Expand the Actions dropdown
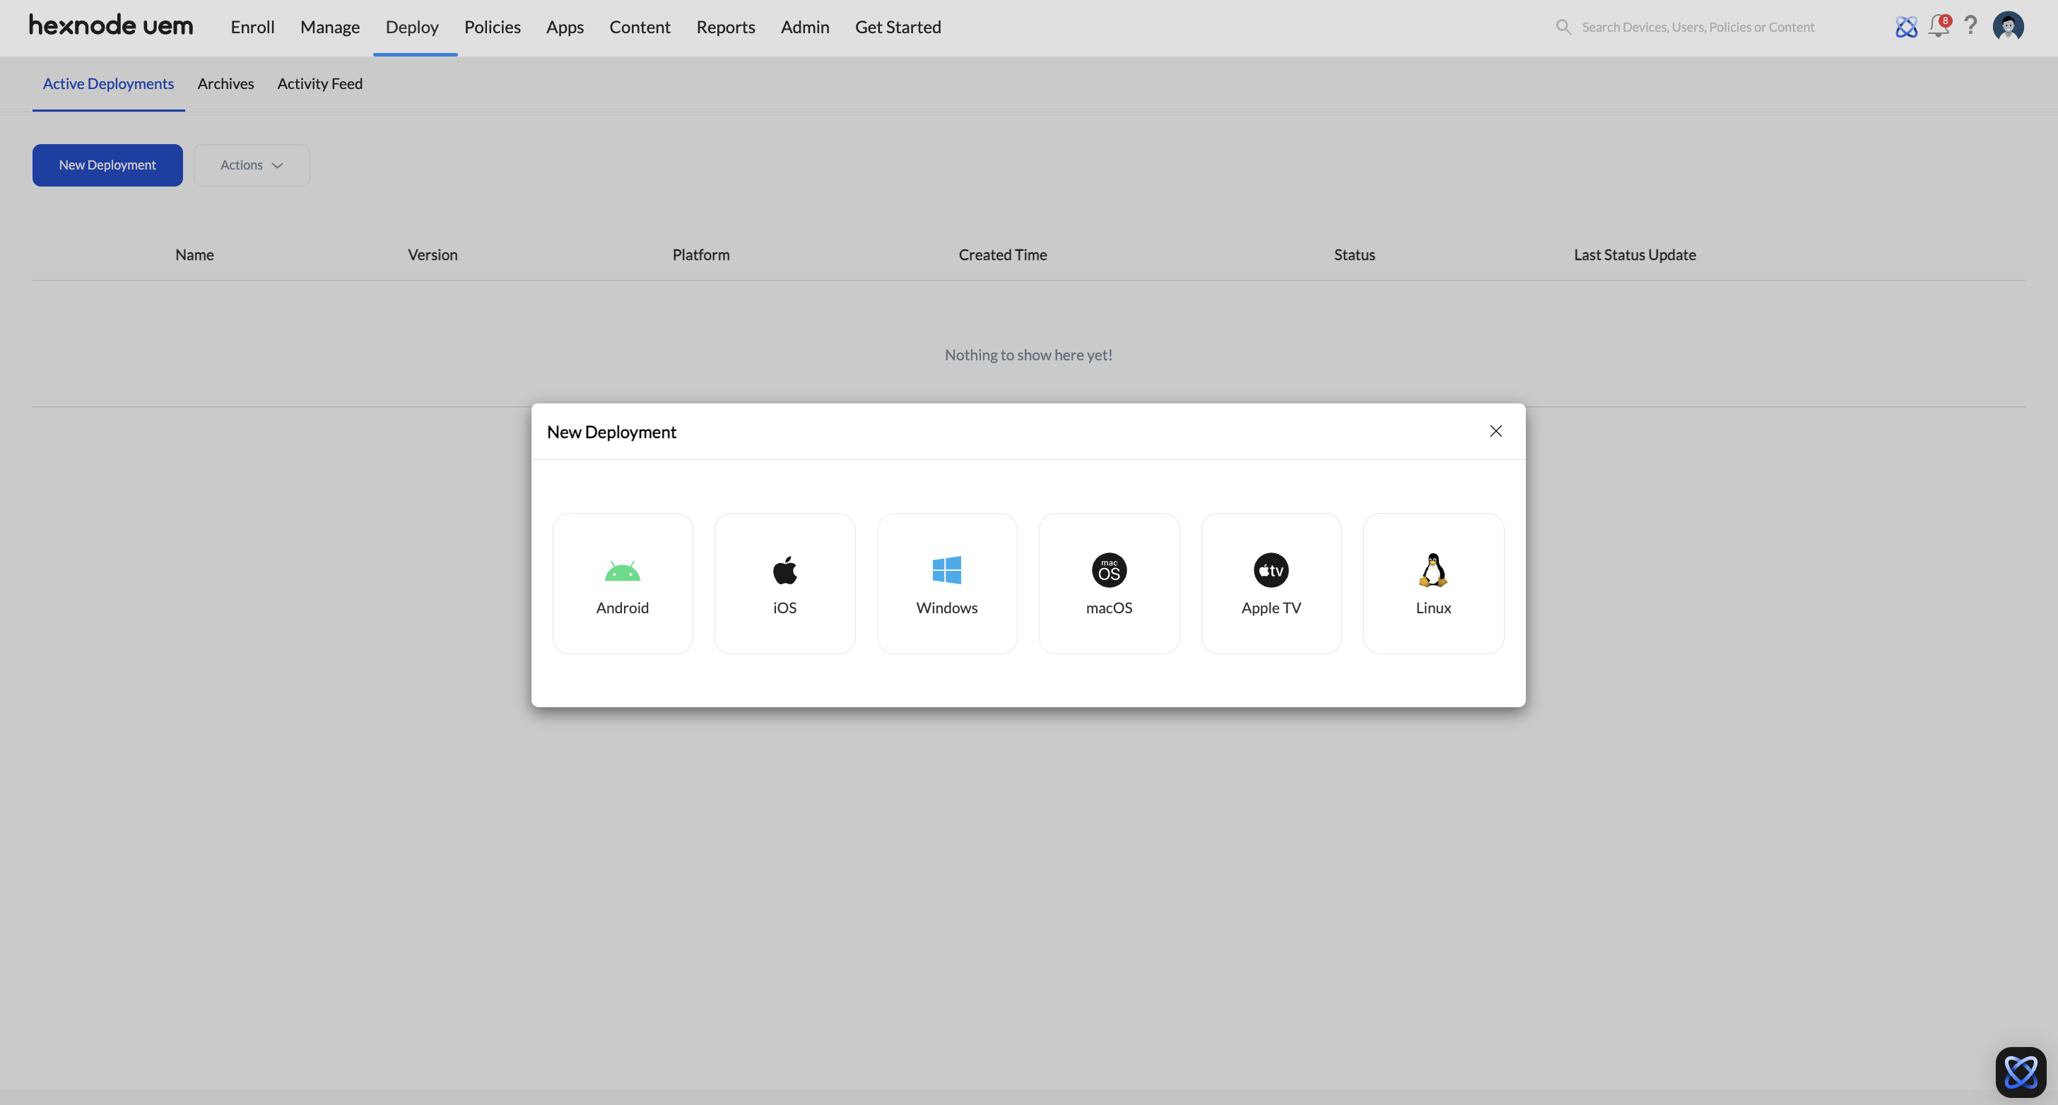Screen dimensions: 2058x1105 252,165
